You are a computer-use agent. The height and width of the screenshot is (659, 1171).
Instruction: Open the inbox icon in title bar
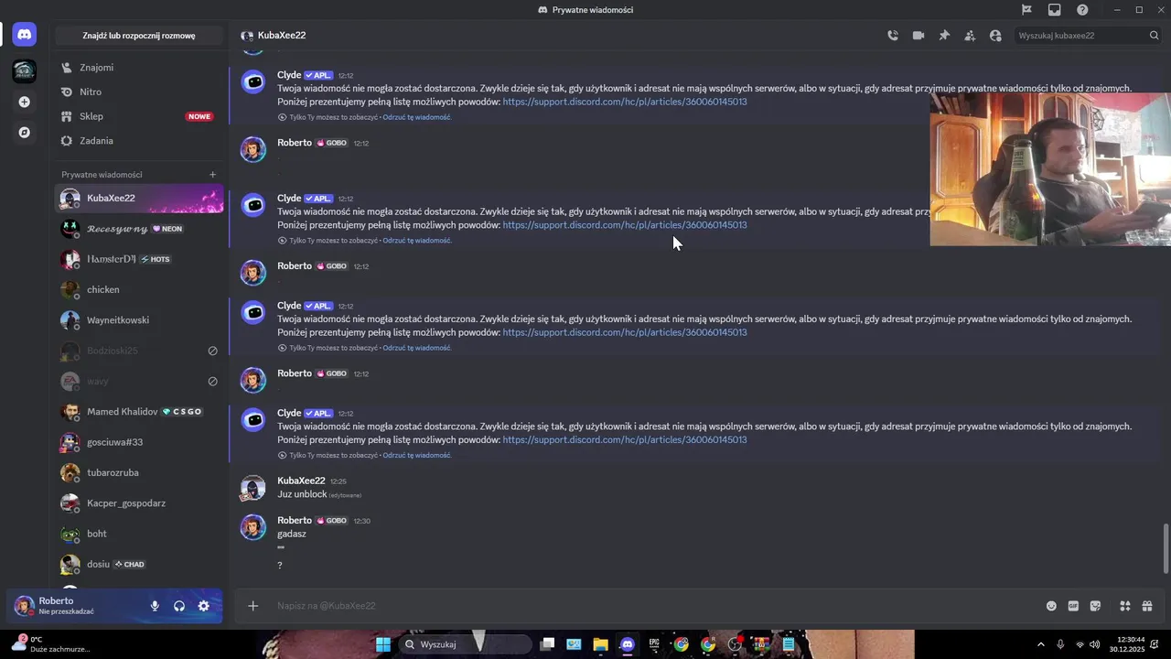pos(1055,10)
